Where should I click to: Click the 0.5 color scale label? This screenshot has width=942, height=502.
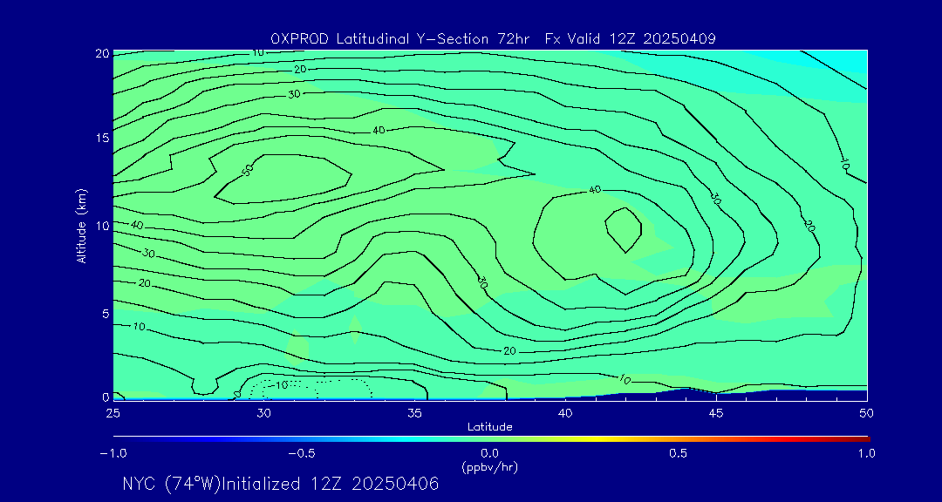[x=679, y=453]
